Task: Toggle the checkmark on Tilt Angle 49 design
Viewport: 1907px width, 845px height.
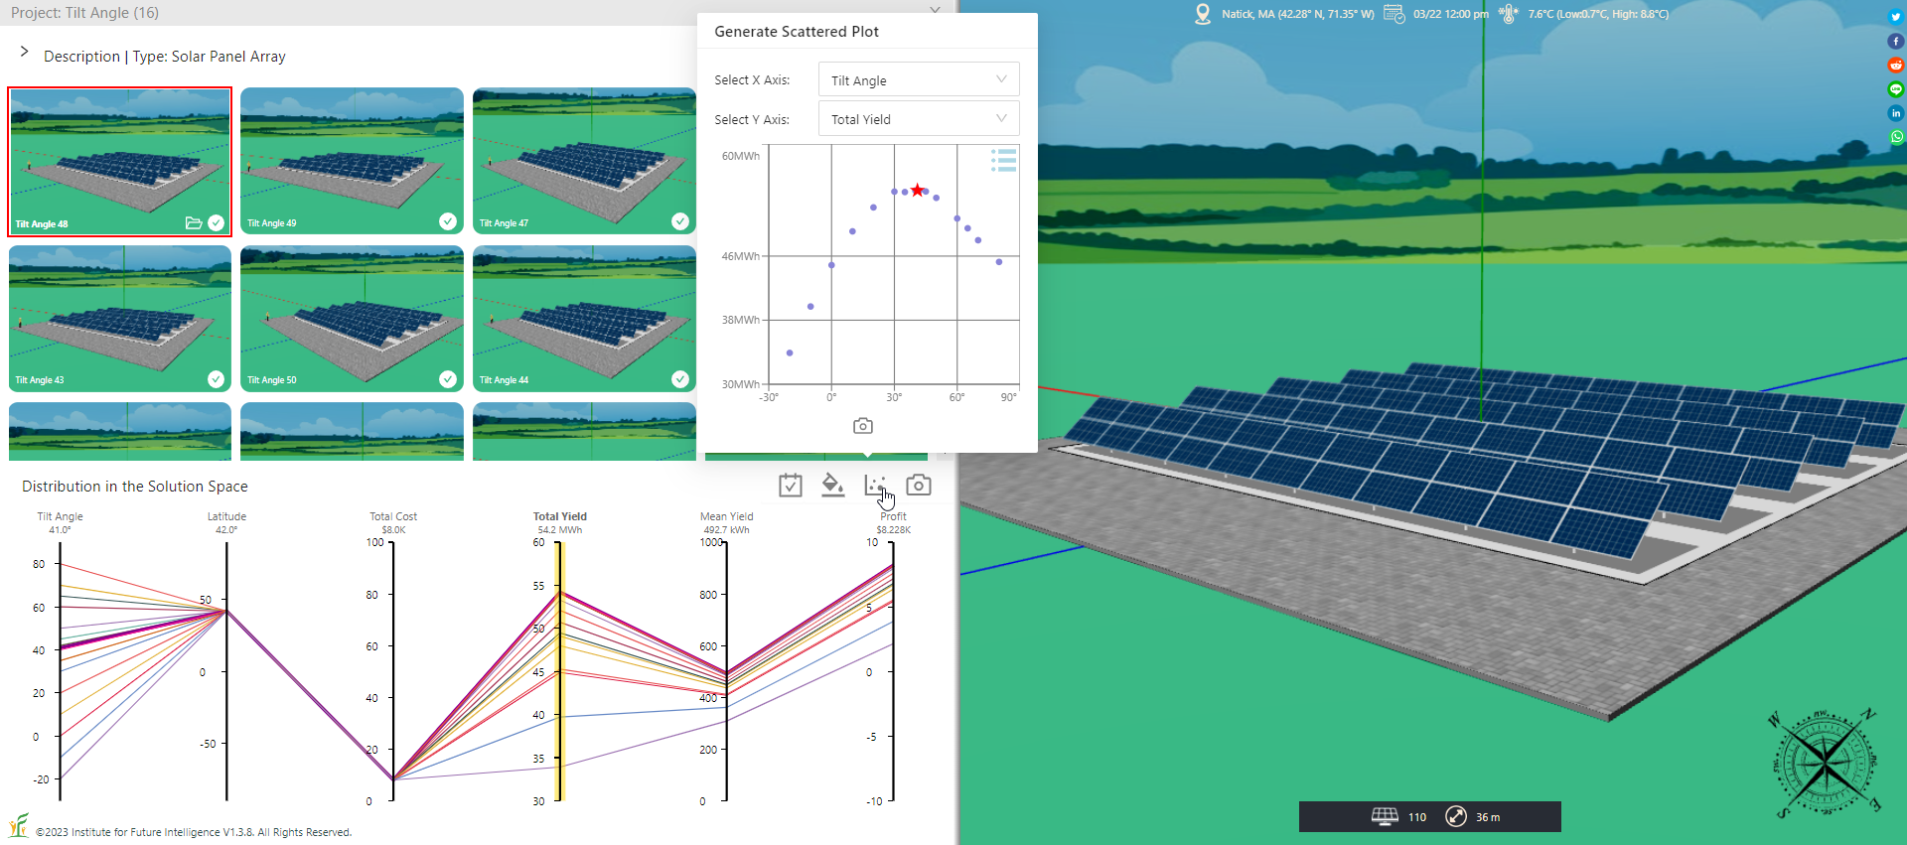Action: pyautogui.click(x=448, y=221)
